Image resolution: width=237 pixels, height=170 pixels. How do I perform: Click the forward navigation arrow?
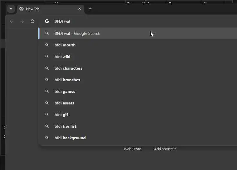[22, 21]
